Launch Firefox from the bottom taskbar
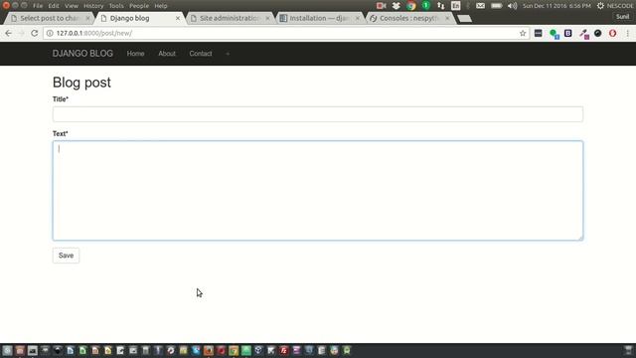Image resolution: width=636 pixels, height=358 pixels. click(x=209, y=350)
